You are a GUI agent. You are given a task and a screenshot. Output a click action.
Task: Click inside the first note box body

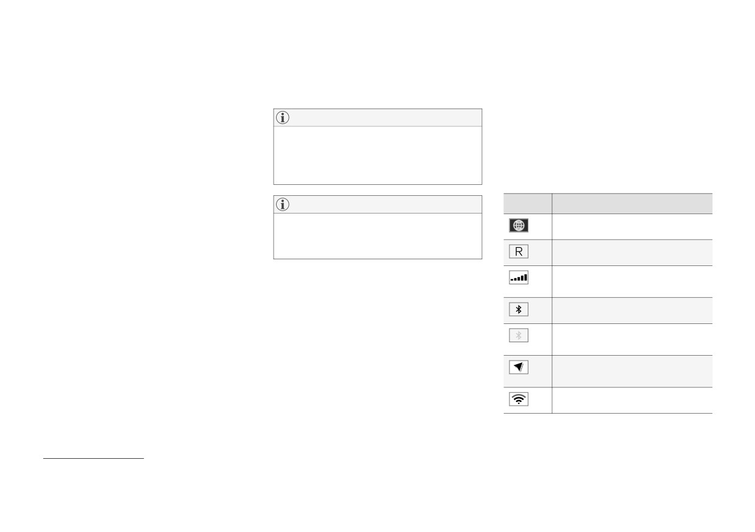click(x=378, y=155)
